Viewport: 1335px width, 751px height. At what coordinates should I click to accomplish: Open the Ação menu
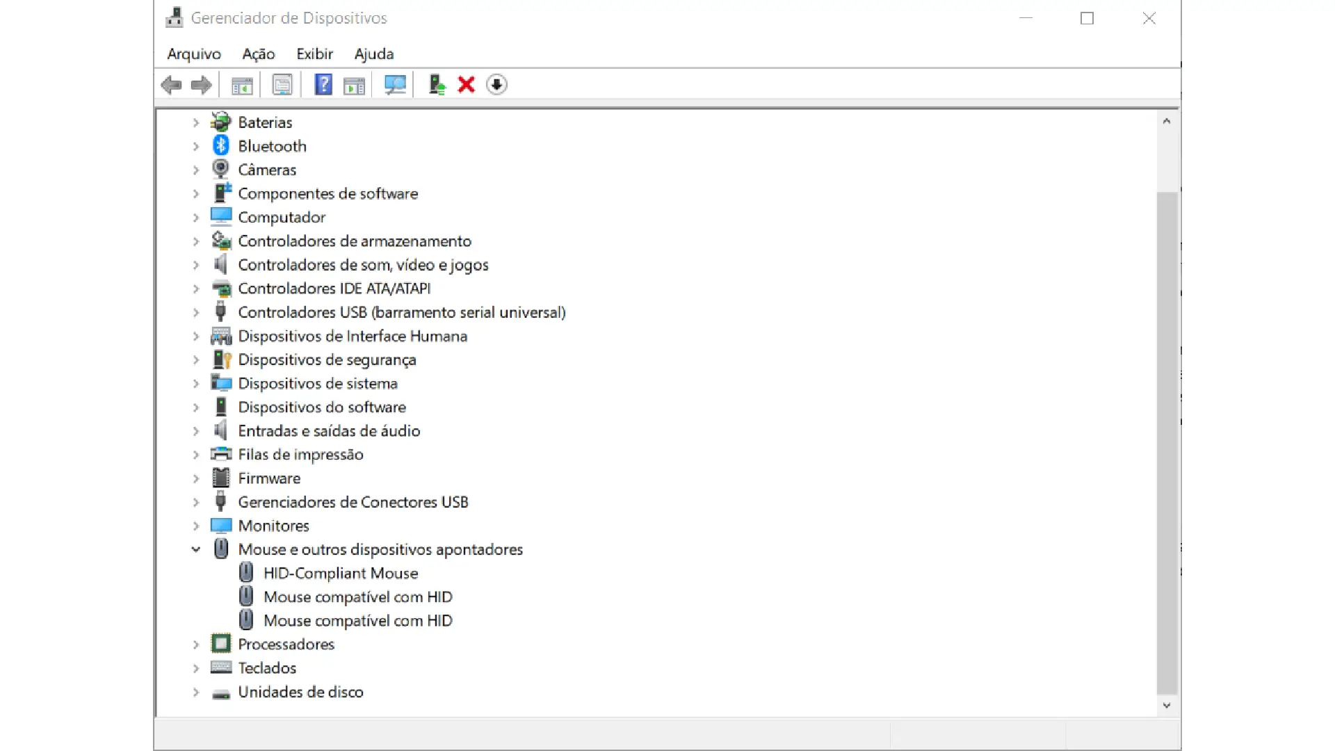259,54
